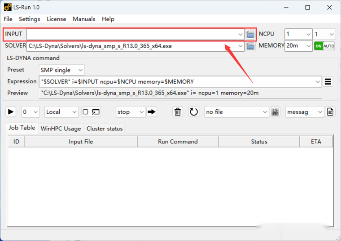Open the expression hamburger menu icon

click(x=328, y=81)
